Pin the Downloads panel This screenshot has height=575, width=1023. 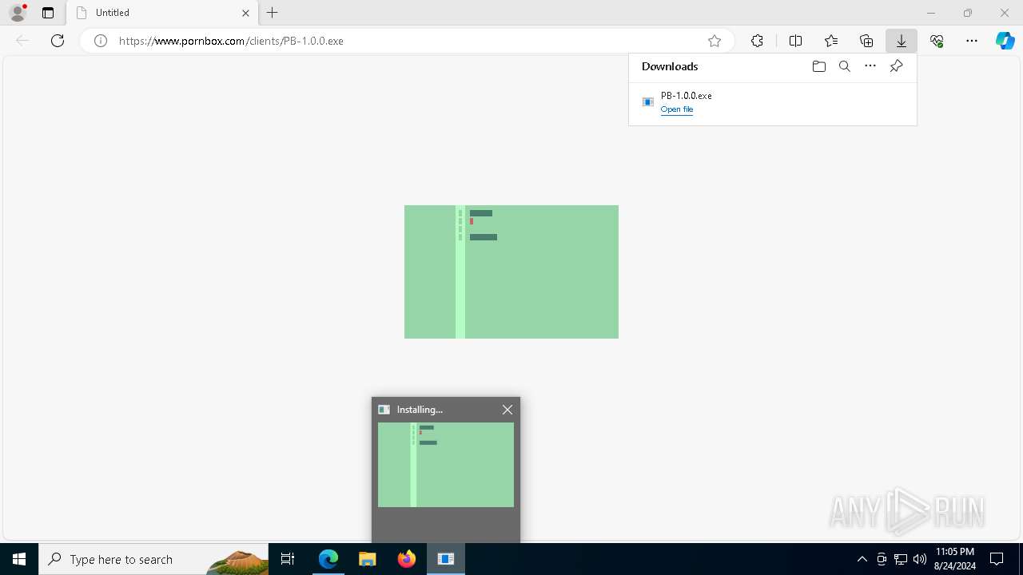896,66
